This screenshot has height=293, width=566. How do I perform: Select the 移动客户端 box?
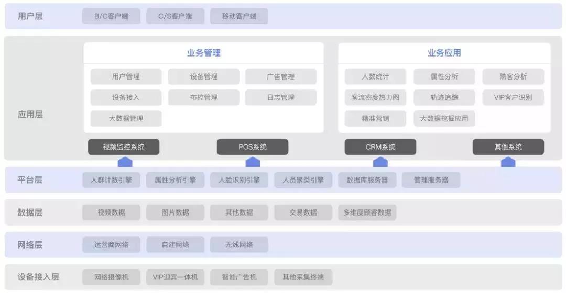pyautogui.click(x=239, y=16)
